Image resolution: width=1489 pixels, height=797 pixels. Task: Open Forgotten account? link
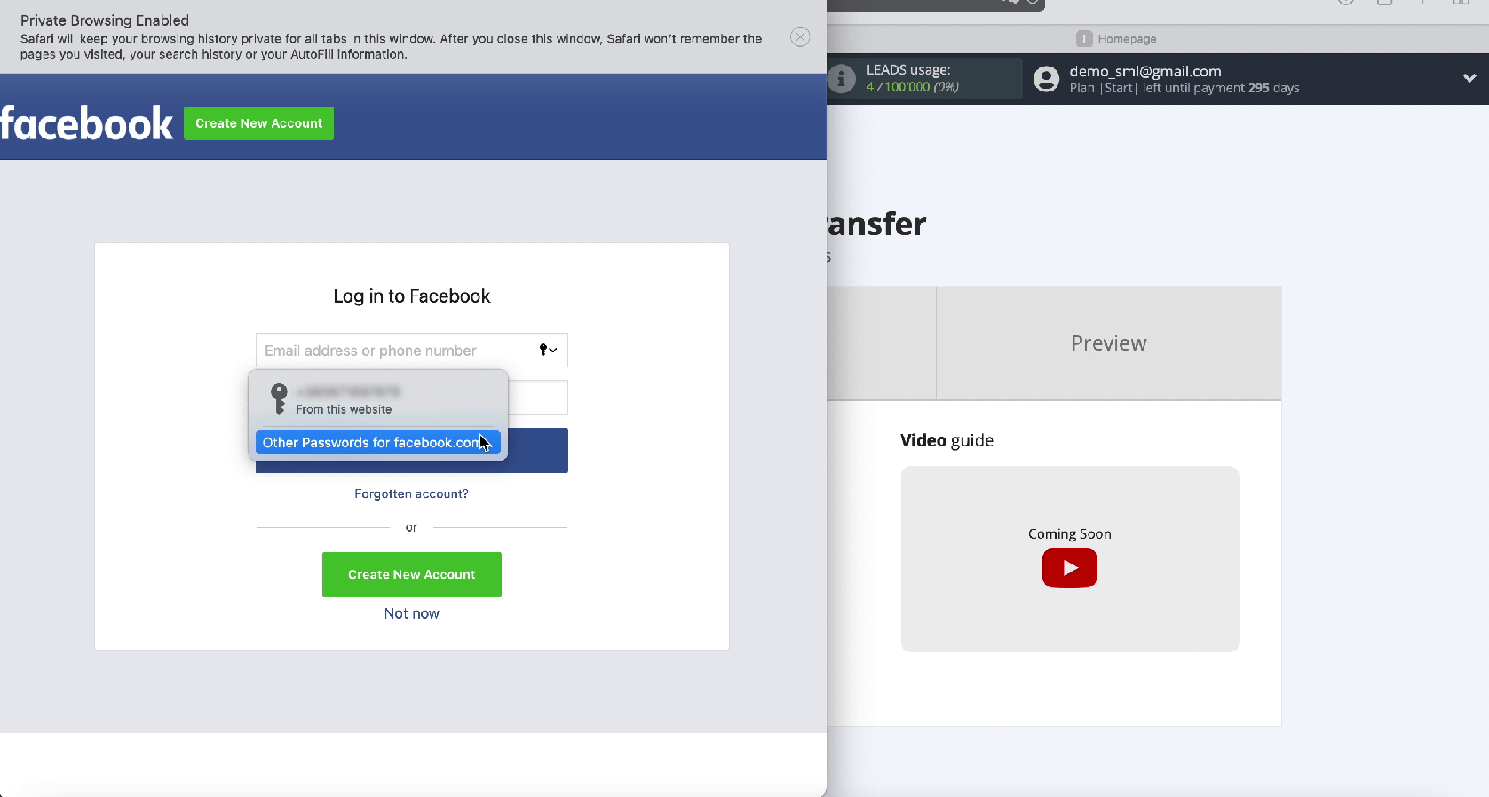[411, 493]
